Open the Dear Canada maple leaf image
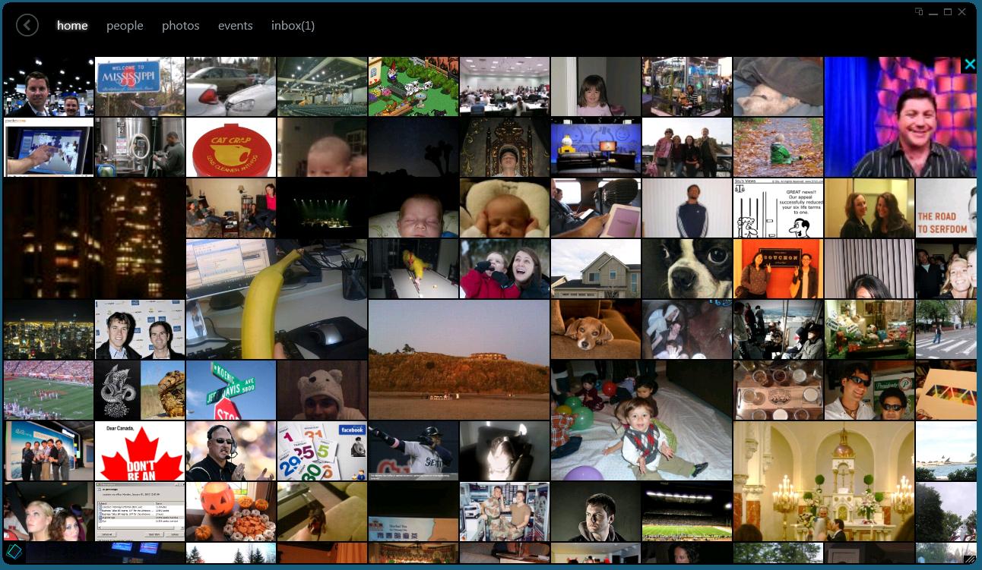982x570 pixels. pyautogui.click(x=140, y=451)
